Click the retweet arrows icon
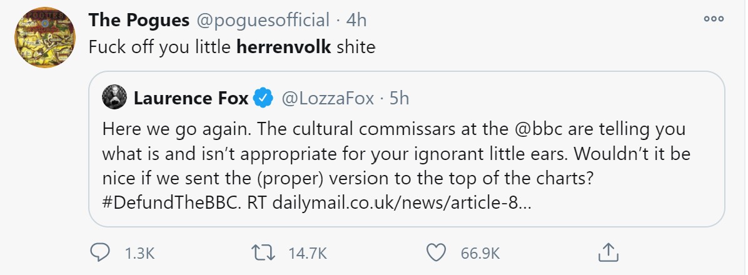The width and height of the screenshot is (748, 275). point(263,252)
